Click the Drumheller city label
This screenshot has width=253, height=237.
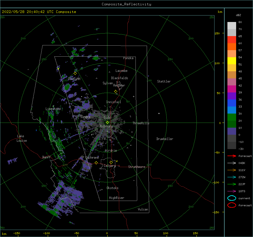165,139
